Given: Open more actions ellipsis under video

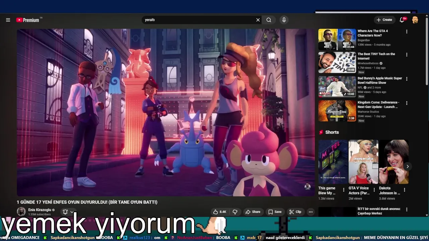Looking at the screenshot, I should [311, 212].
